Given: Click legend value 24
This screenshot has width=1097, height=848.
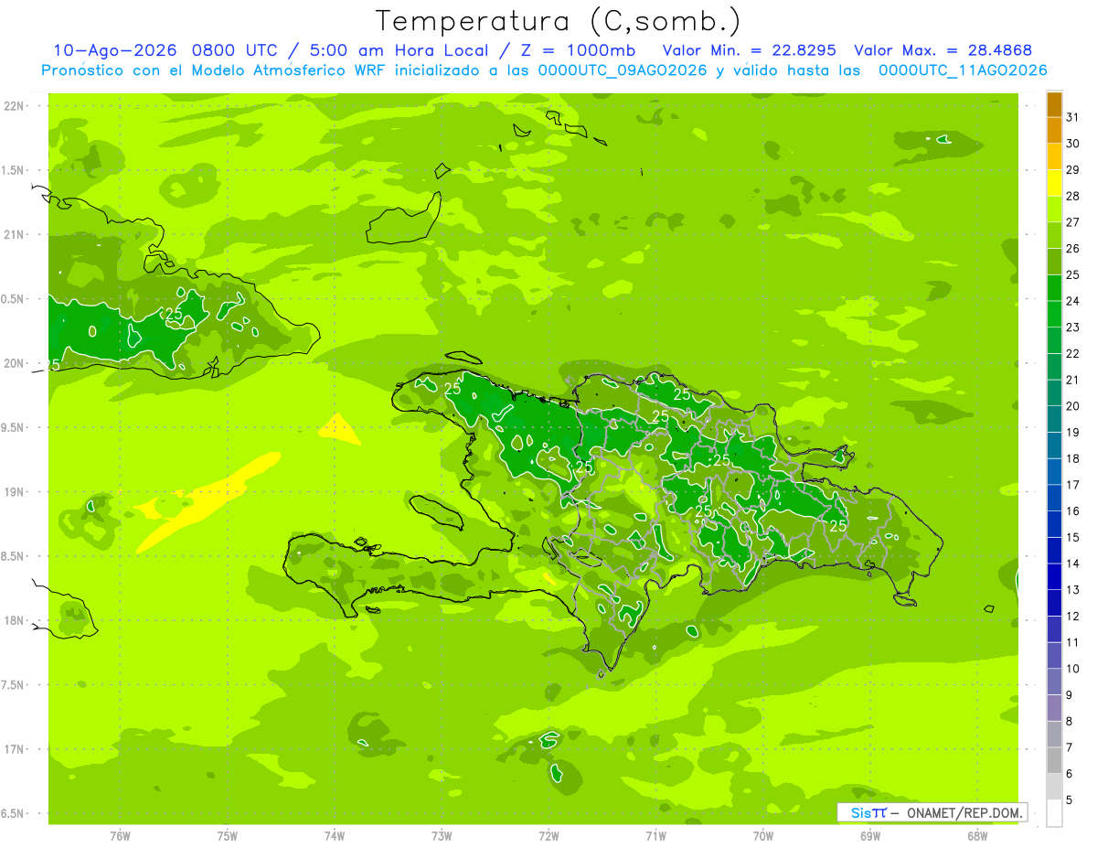Looking at the screenshot, I should [x=1073, y=301].
